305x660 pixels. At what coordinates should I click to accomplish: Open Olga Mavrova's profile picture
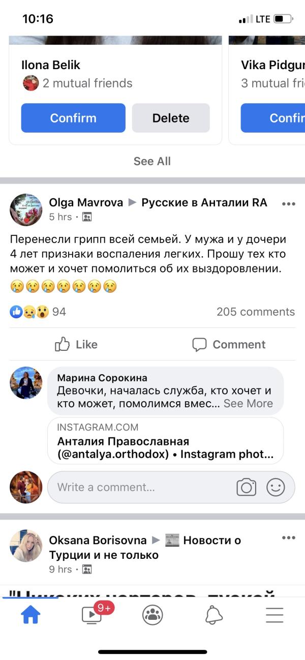(26, 209)
